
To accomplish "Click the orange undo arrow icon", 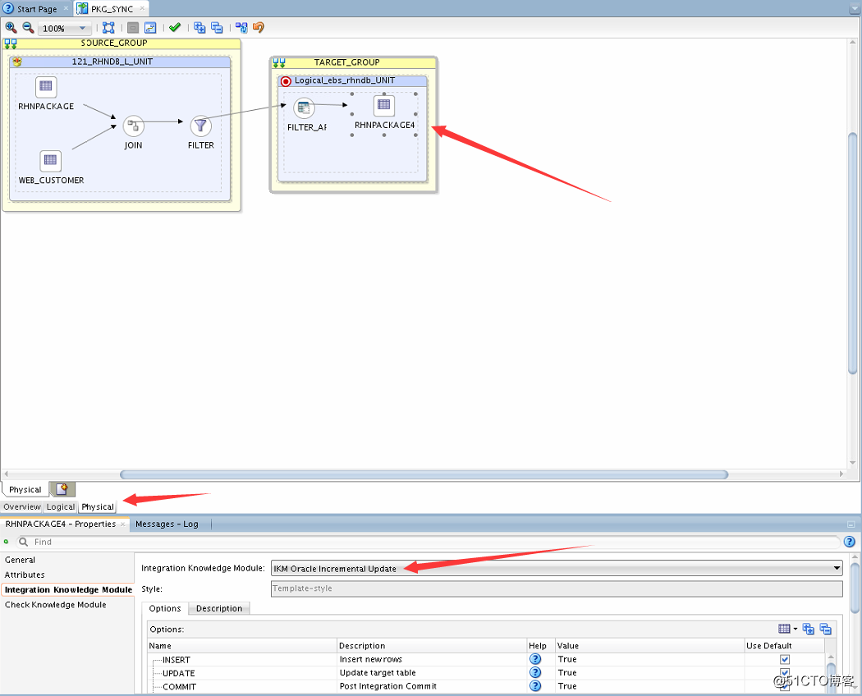I will pyautogui.click(x=259, y=27).
